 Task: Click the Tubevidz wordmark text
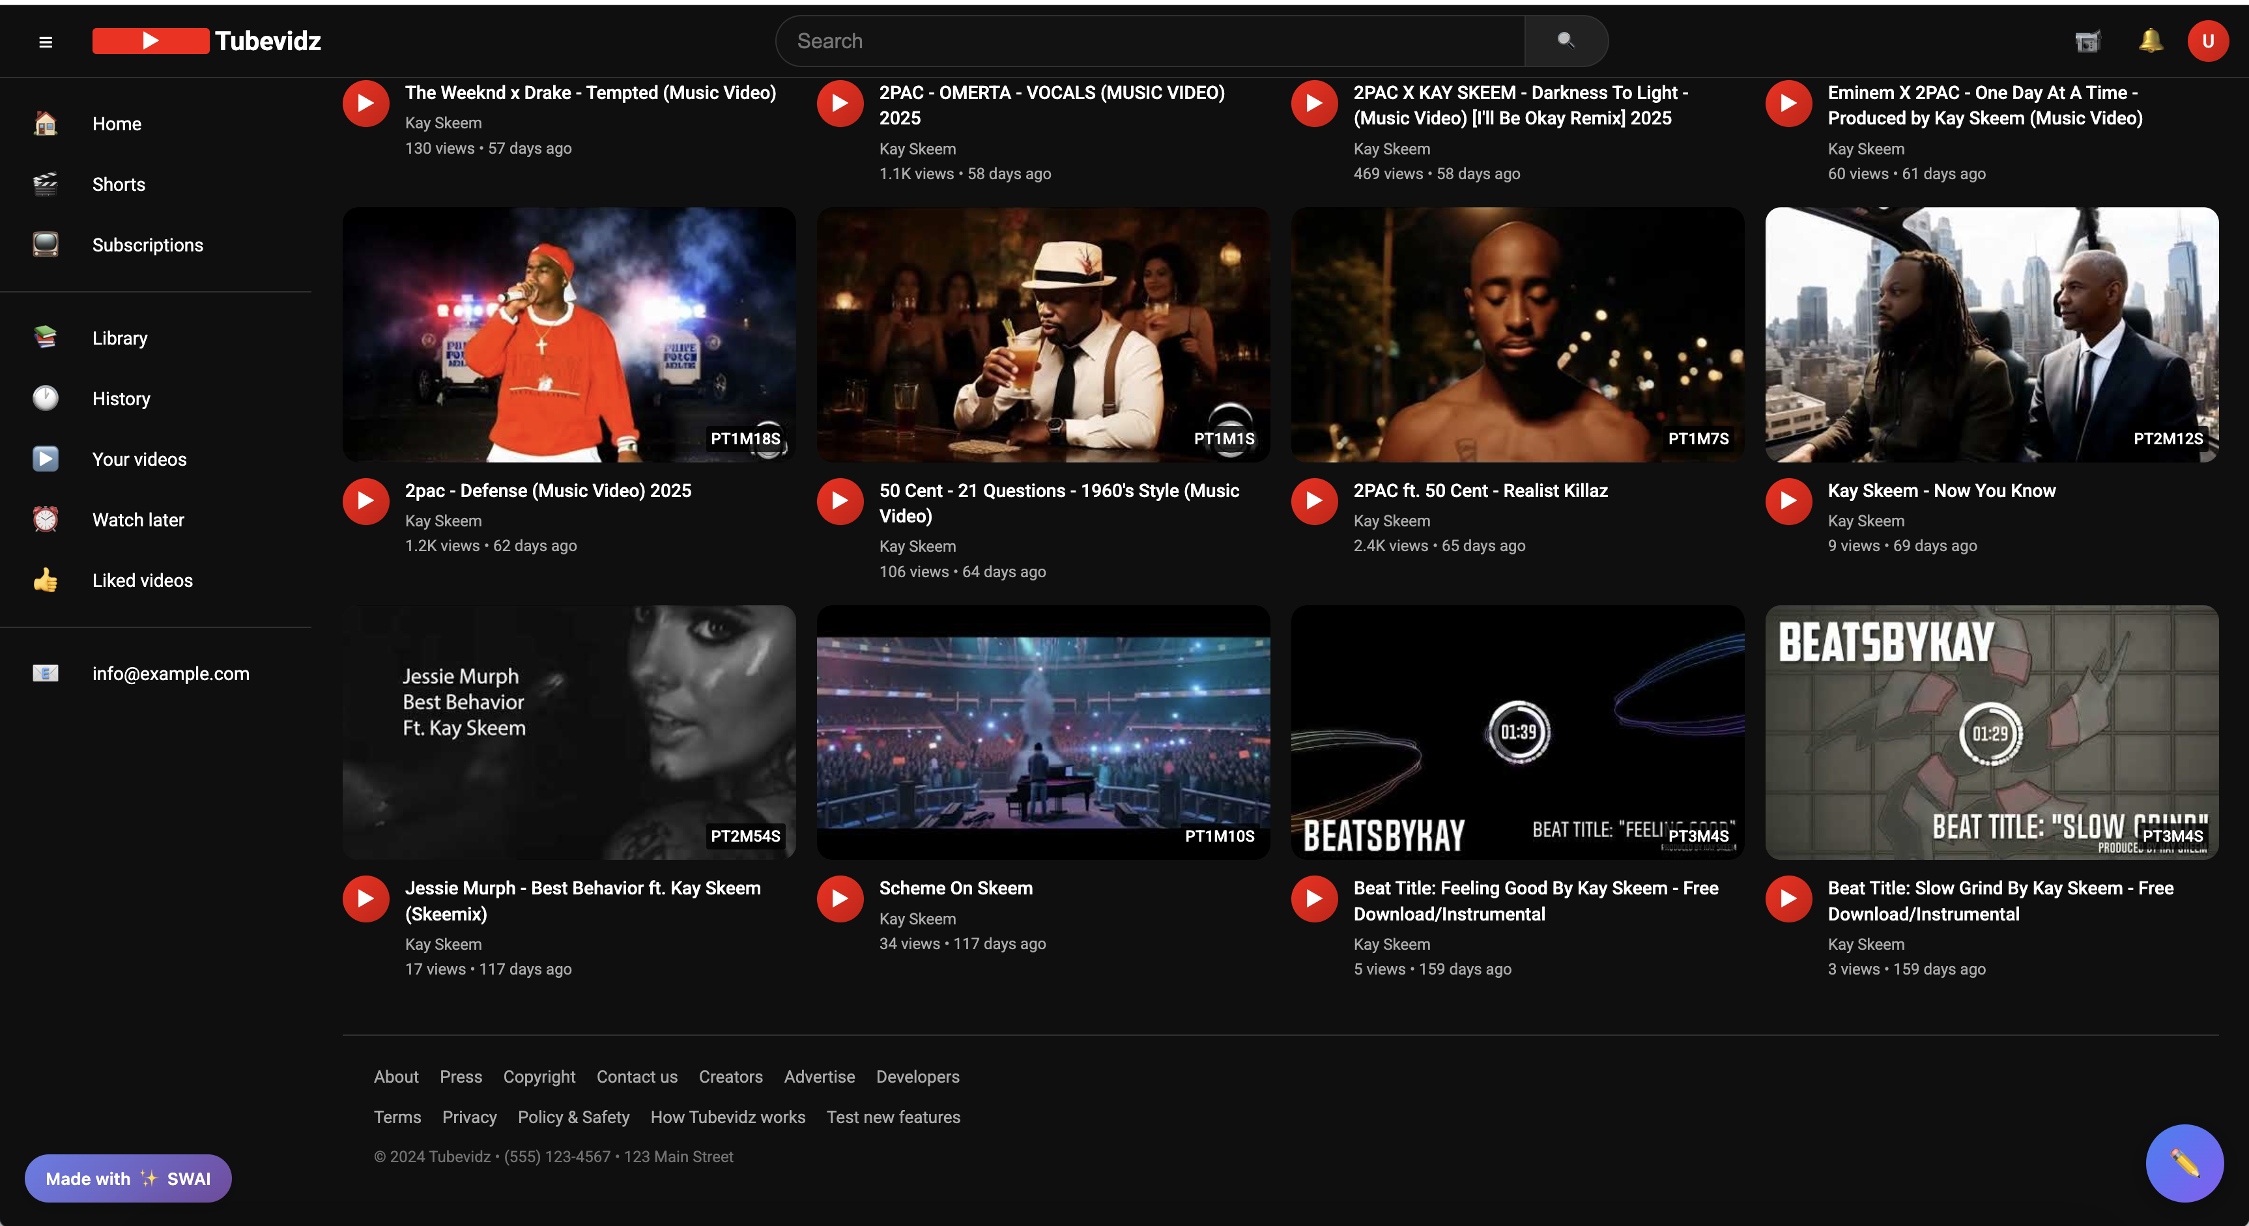click(x=268, y=41)
